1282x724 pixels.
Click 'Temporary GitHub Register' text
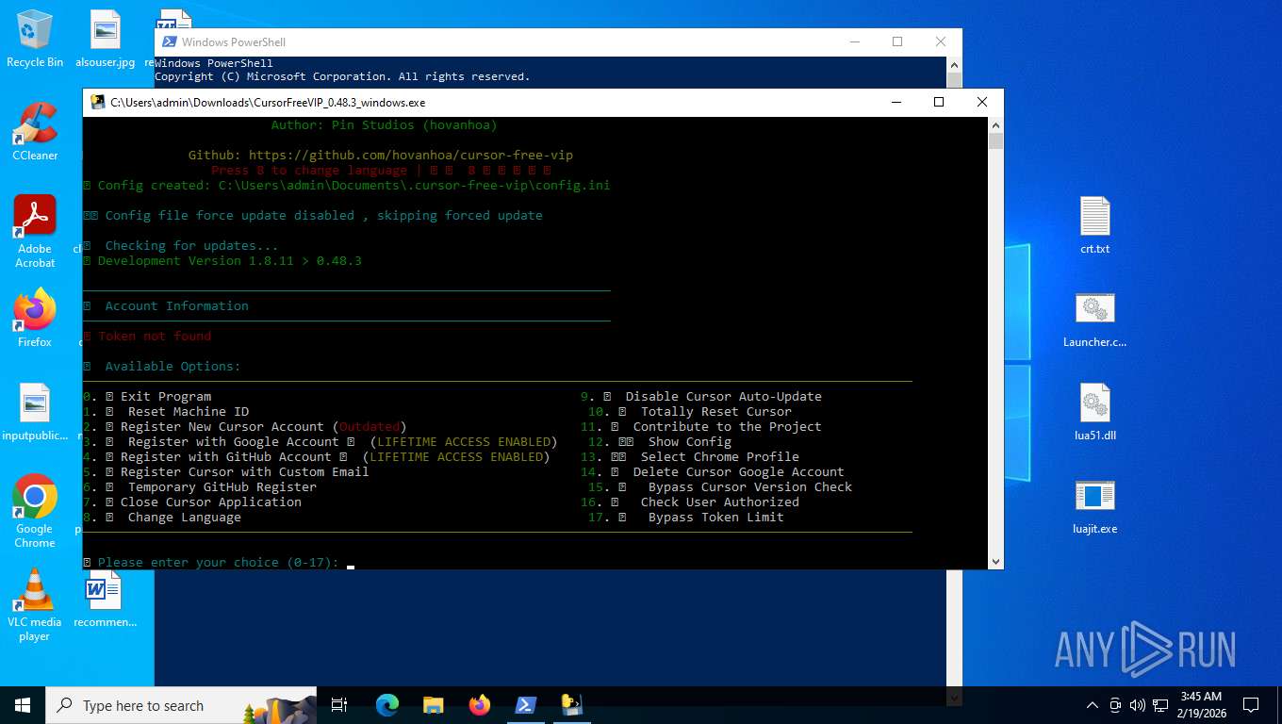[x=222, y=487]
